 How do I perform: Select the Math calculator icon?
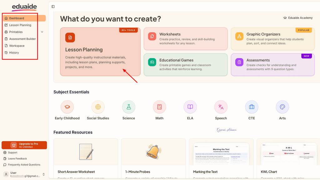tap(159, 107)
